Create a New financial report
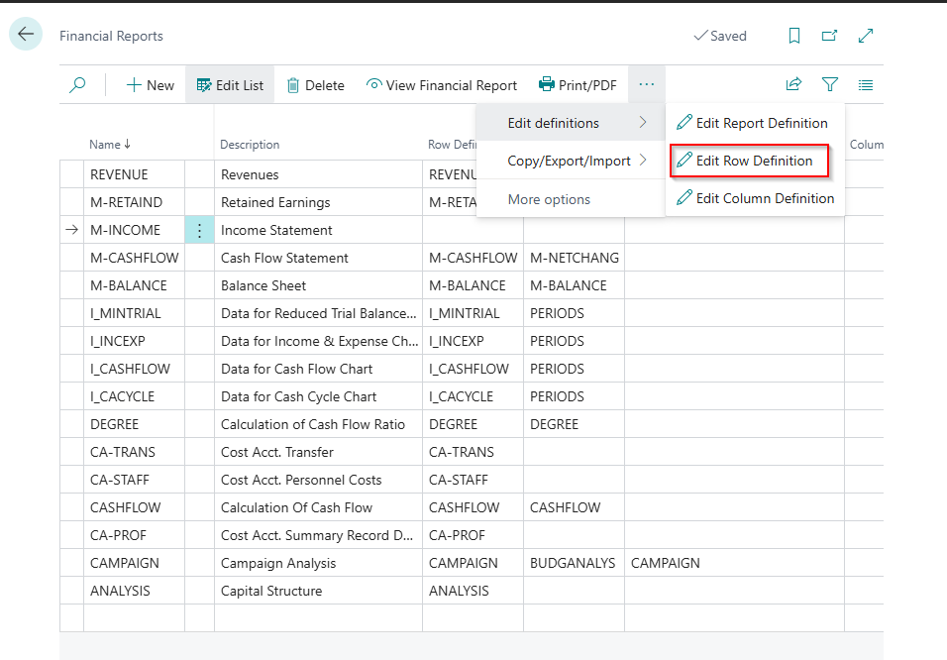The width and height of the screenshot is (947, 660). [151, 85]
